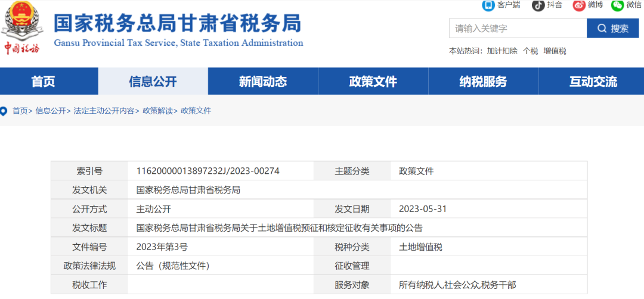Select index number 11620000013897232J/2023-00274
The width and height of the screenshot is (644, 299).
(x=208, y=171)
